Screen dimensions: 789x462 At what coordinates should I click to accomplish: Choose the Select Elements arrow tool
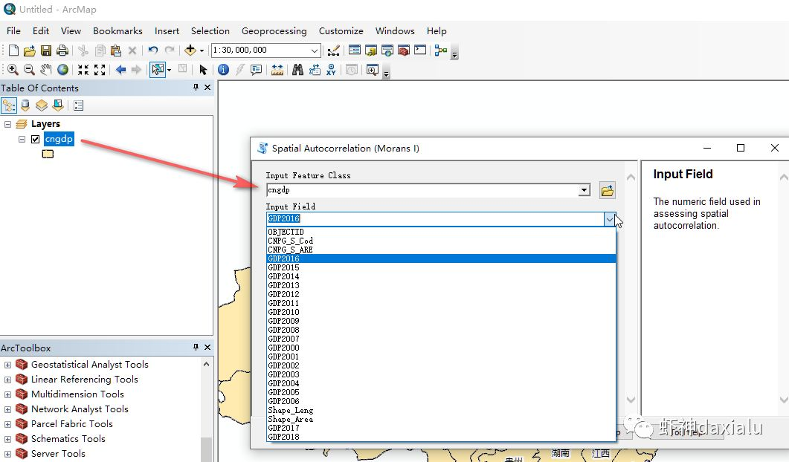coord(203,70)
